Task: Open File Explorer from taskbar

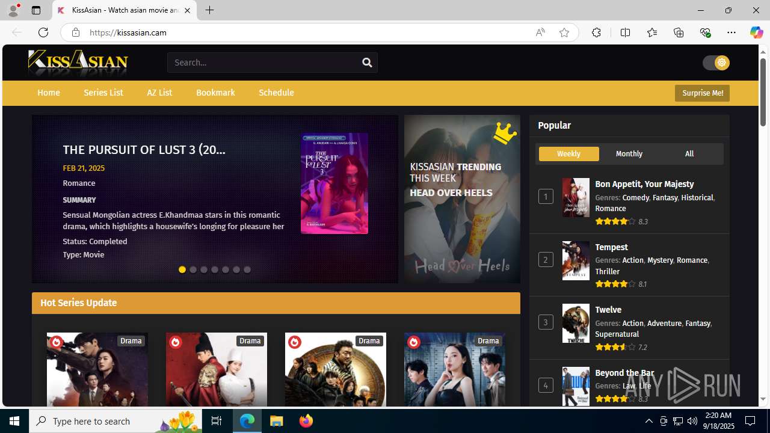Action: point(277,421)
